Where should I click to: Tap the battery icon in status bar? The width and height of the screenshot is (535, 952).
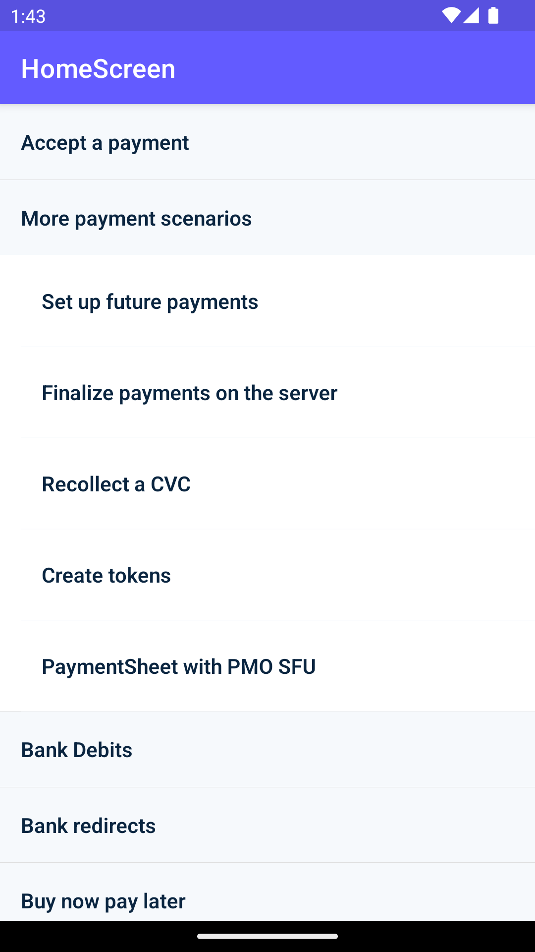(493, 15)
